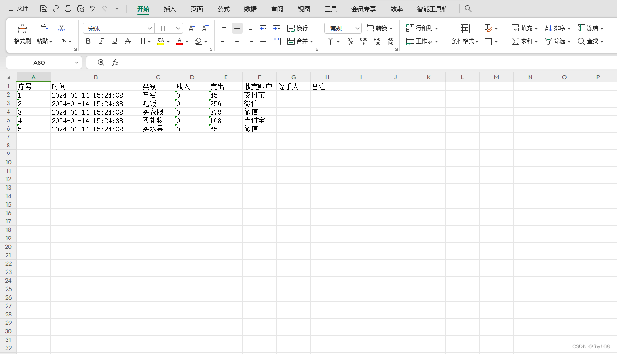Set top vertical alignment
Screen dimensions: 617x354
coord(224,28)
